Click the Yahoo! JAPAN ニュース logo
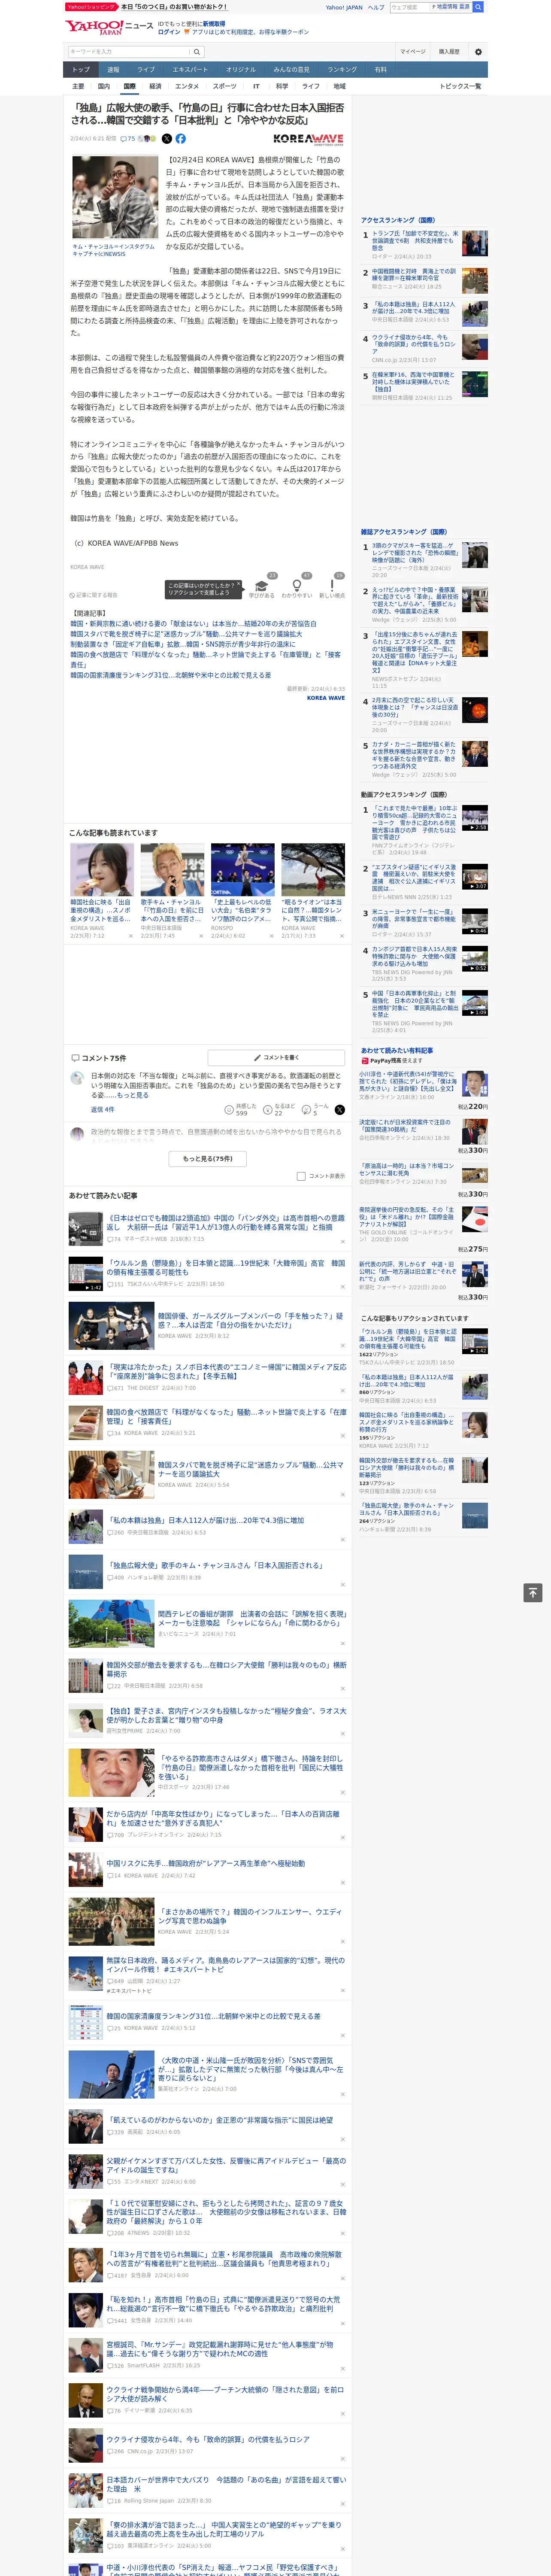The width and height of the screenshot is (551, 2576). 110,27
